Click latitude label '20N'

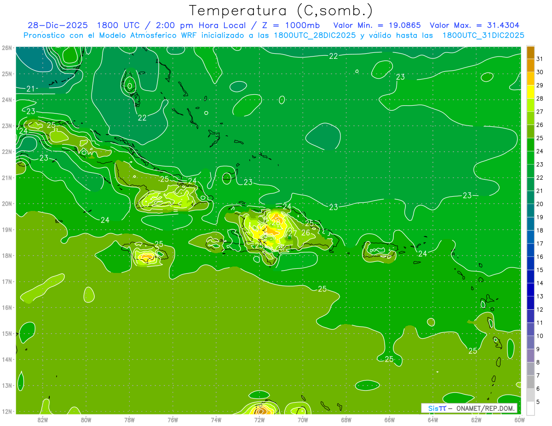click(x=7, y=204)
